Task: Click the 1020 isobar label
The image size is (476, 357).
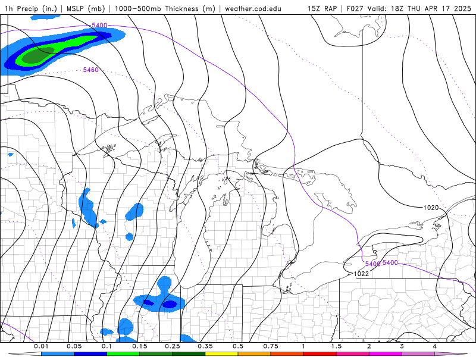Action: pos(431,208)
